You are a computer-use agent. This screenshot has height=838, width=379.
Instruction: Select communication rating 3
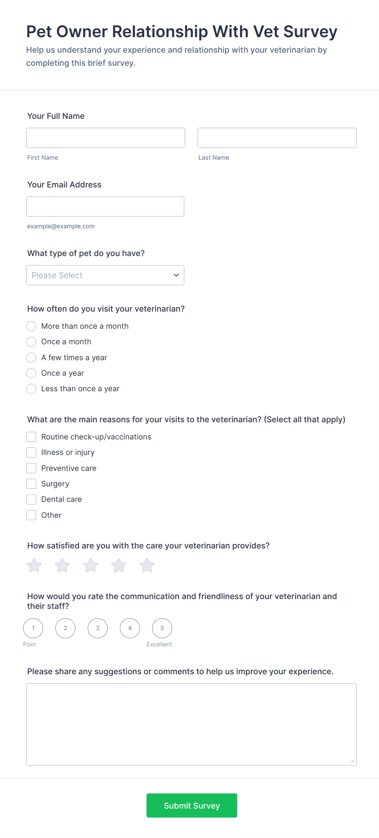98,628
